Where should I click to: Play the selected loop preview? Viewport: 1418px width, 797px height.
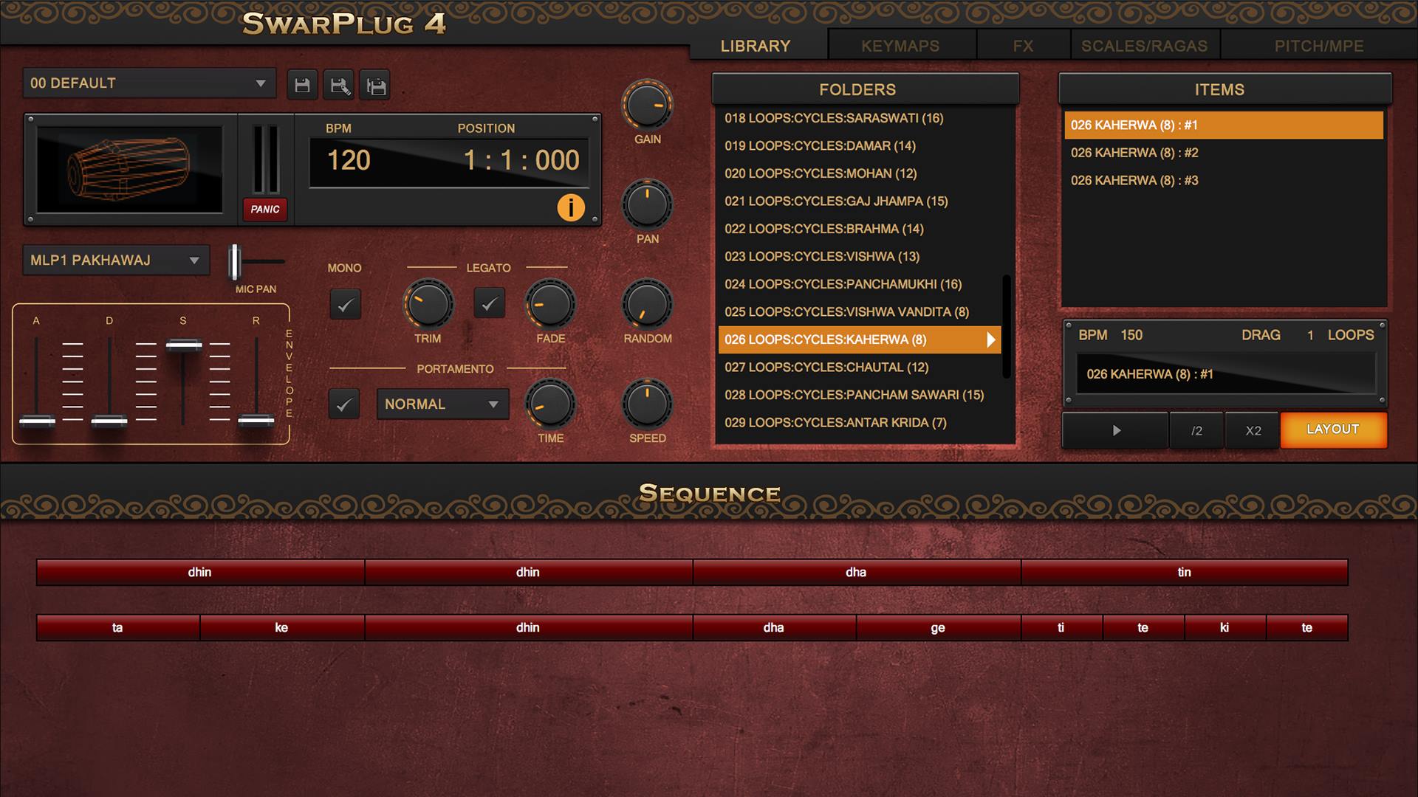pyautogui.click(x=1115, y=430)
